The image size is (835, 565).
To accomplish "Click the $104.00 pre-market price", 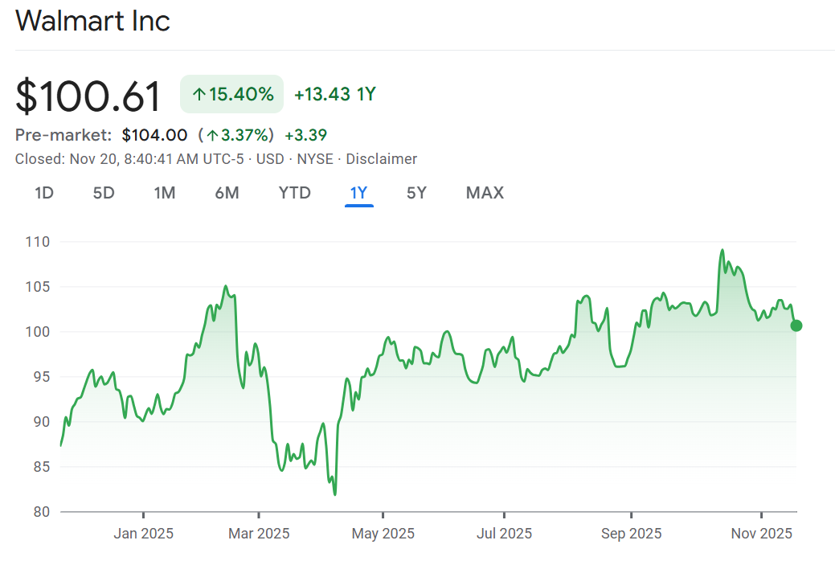I will pyautogui.click(x=154, y=135).
